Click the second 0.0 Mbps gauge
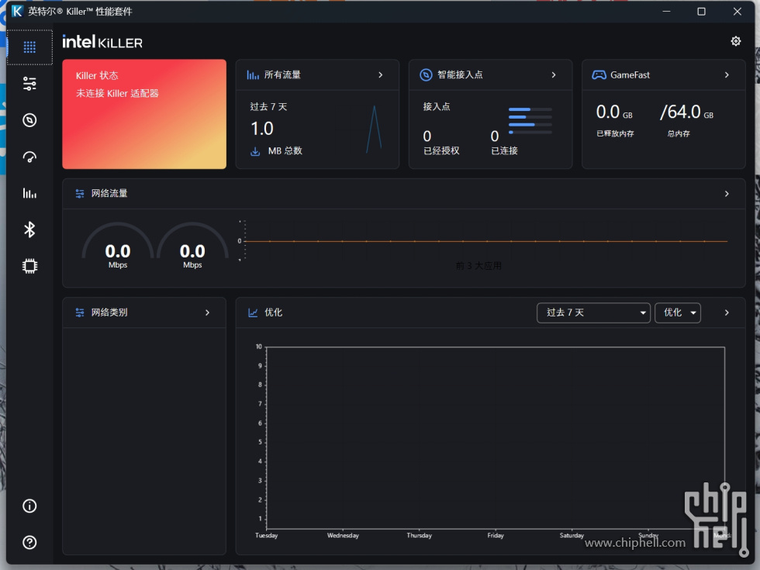The image size is (760, 570). tap(192, 245)
